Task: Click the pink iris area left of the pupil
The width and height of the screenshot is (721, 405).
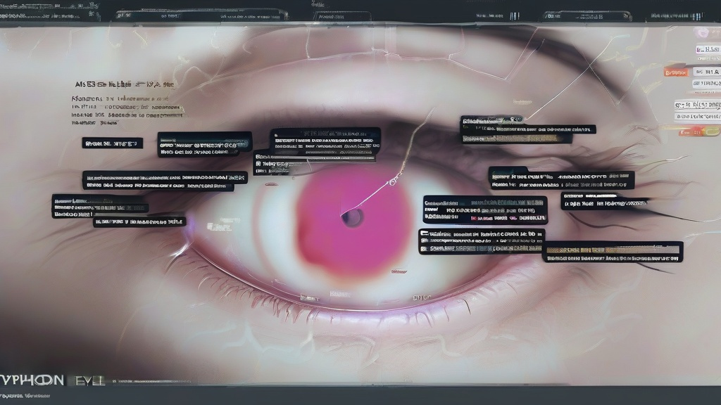Action: (x=317, y=218)
